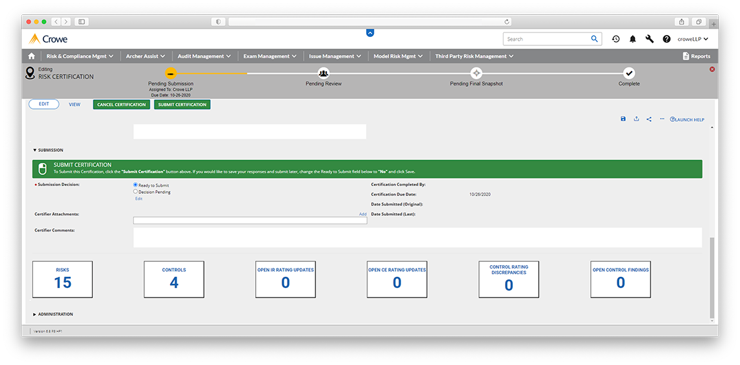740x365 pixels.
Task: Switch to the View tab
Action: 75,104
